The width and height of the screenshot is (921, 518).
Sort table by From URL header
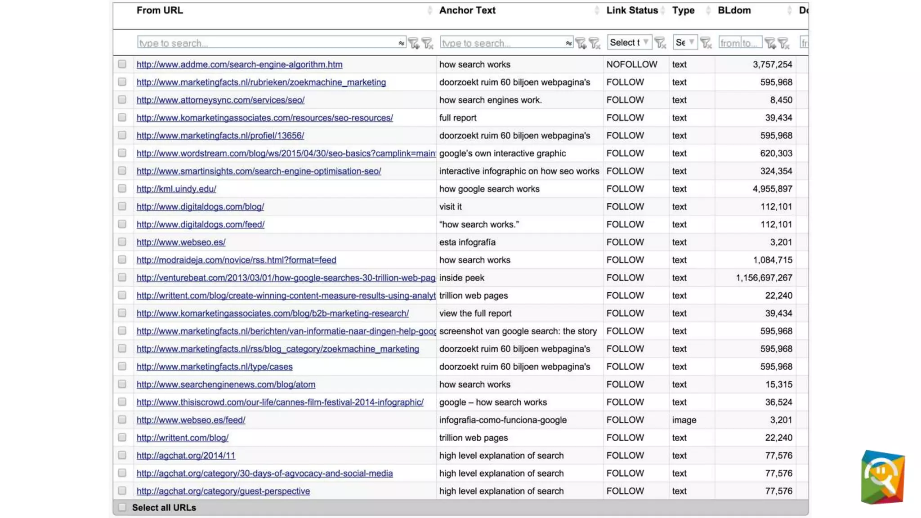pyautogui.click(x=160, y=10)
